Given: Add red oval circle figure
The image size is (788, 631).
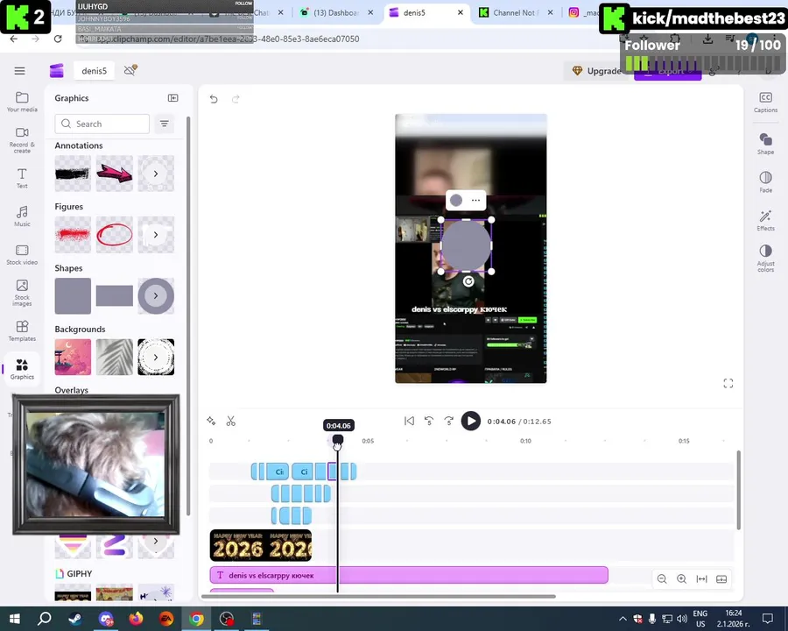Looking at the screenshot, I should [115, 235].
